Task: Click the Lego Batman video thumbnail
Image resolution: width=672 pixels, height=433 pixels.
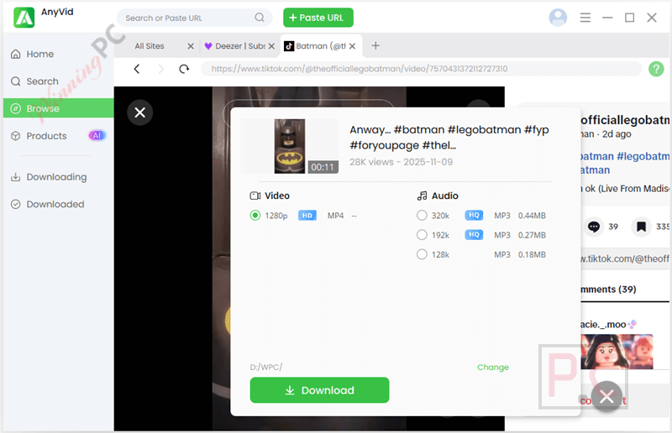Action: pos(290,146)
